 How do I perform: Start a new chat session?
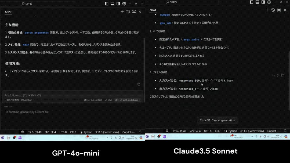122,12
